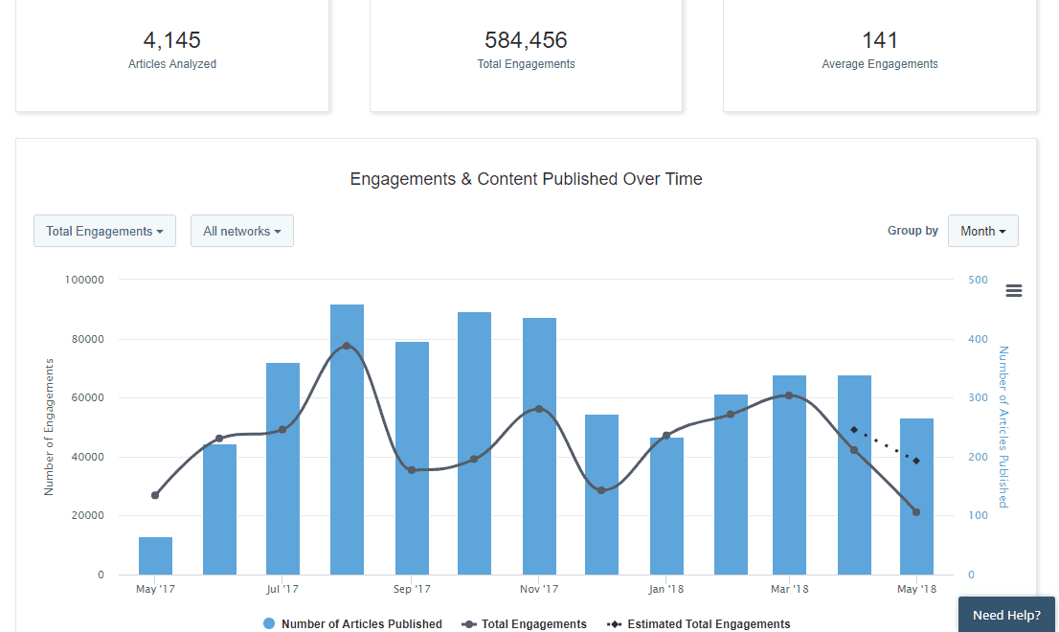1059x632 pixels.
Task: Click the Jan '18 x-axis label
Action: click(665, 589)
